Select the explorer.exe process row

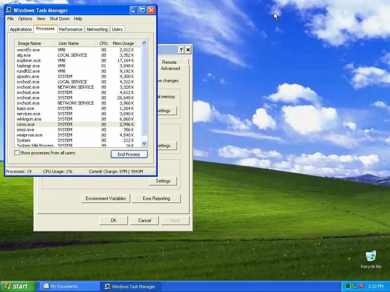75,60
